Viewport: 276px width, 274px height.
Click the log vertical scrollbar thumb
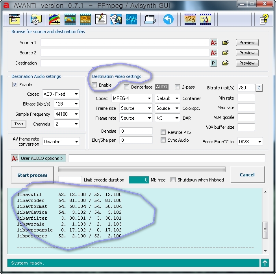click(265, 230)
